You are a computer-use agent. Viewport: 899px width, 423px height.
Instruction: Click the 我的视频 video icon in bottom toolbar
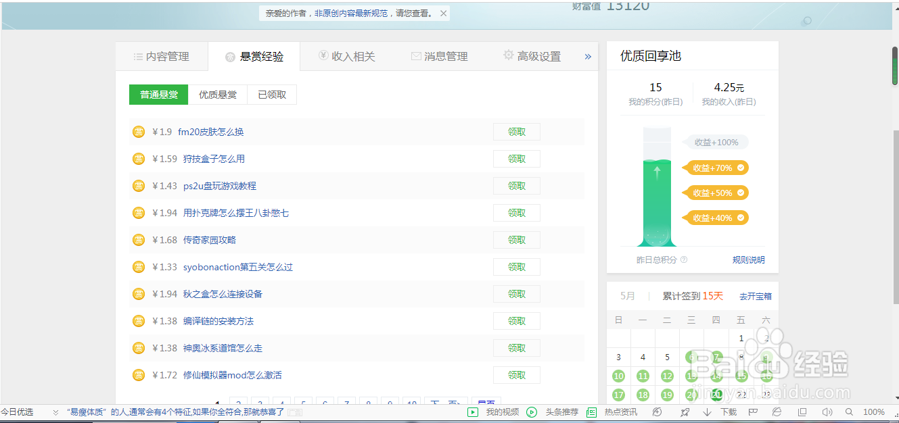coord(472,412)
